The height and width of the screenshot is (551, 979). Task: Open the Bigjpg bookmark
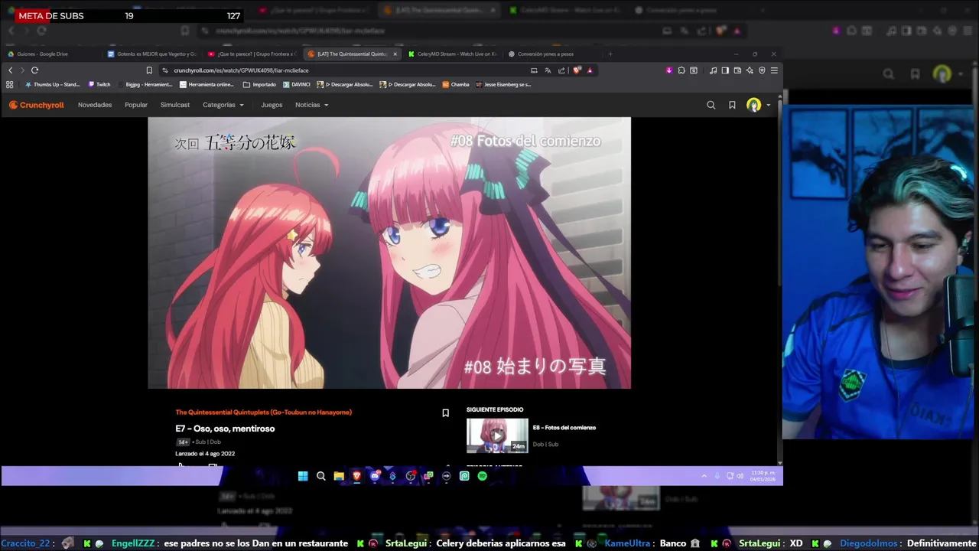pyautogui.click(x=147, y=85)
